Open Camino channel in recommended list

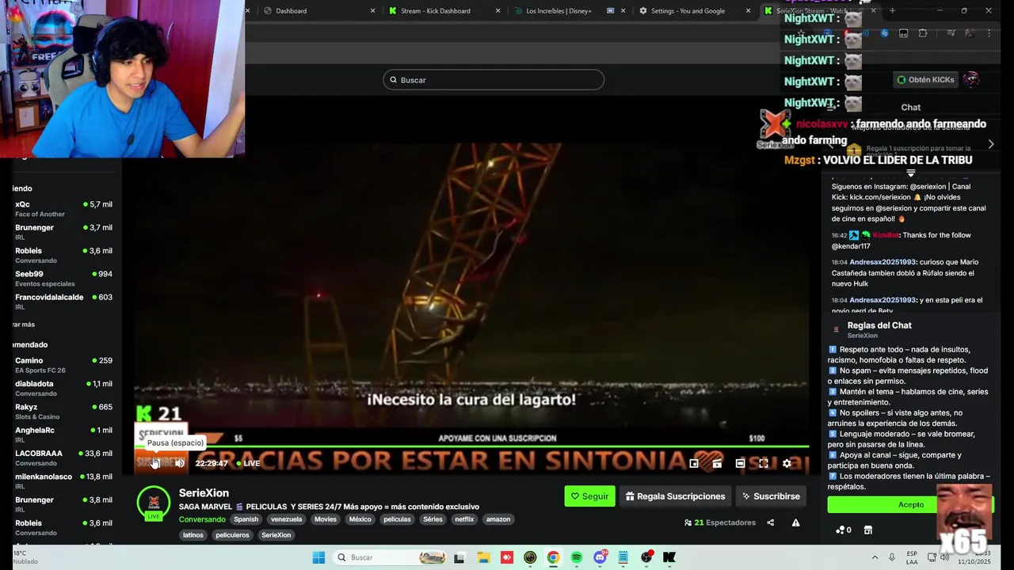[x=63, y=365]
